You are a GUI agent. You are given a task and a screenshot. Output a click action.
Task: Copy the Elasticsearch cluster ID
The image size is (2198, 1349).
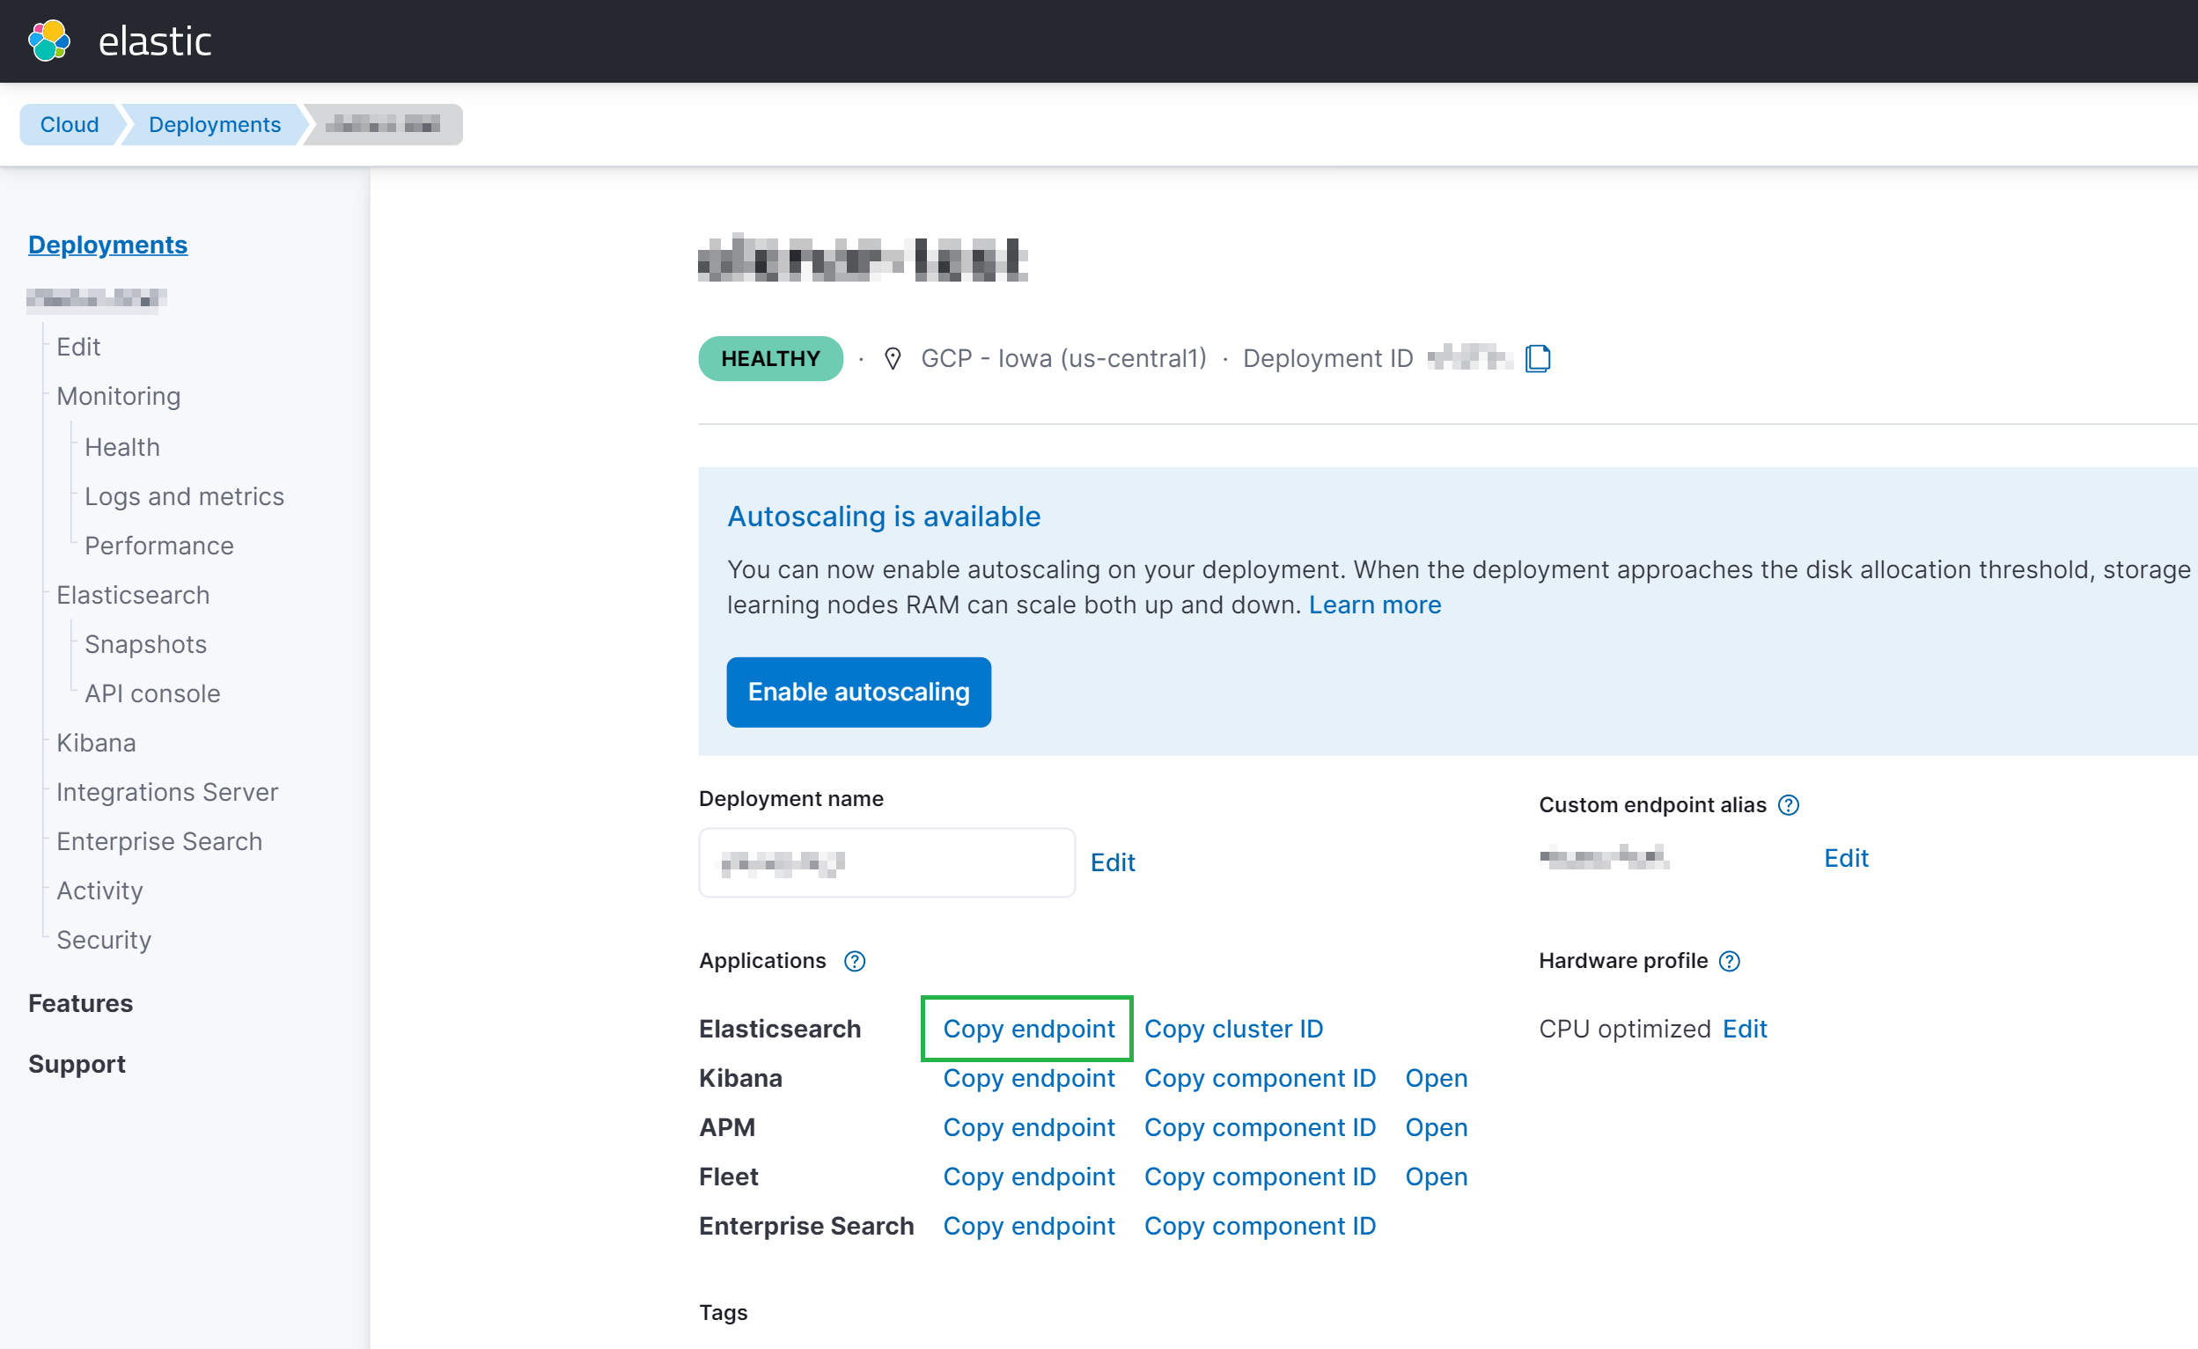(x=1233, y=1030)
